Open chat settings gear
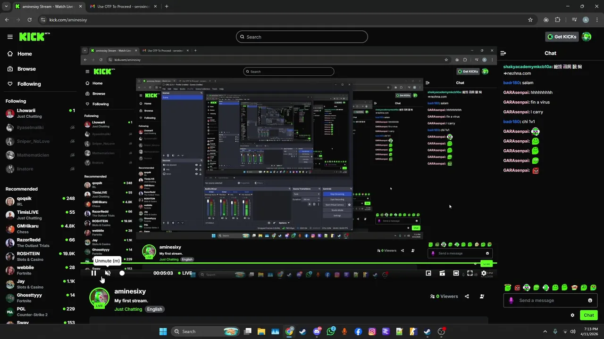 coord(572,315)
